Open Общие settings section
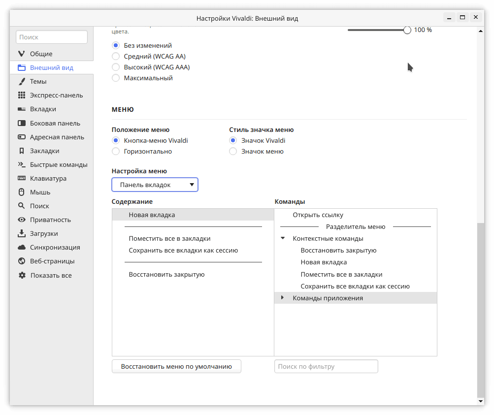 [51, 54]
